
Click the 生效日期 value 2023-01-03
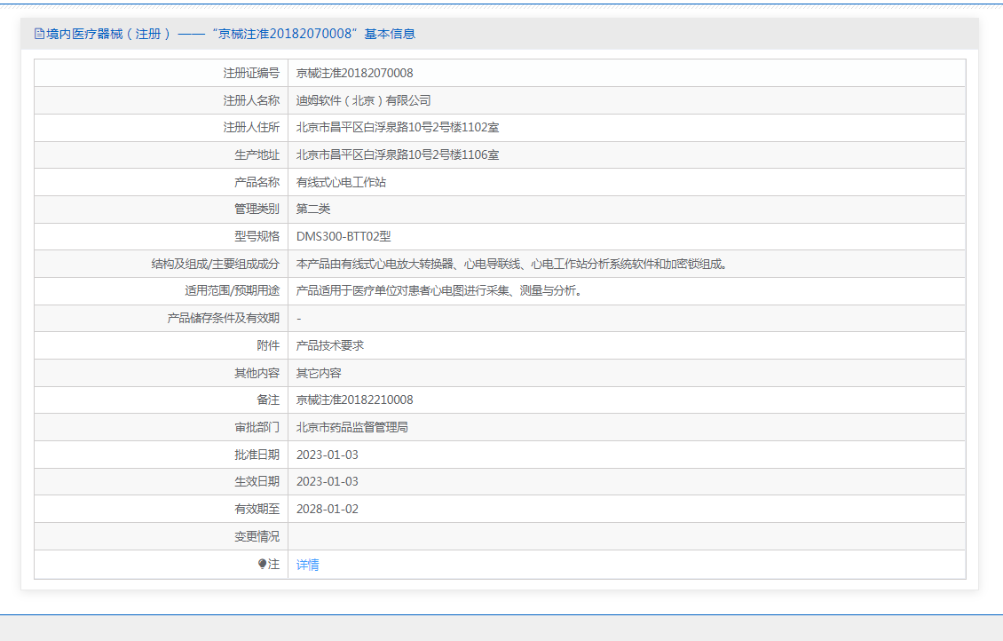tap(327, 481)
